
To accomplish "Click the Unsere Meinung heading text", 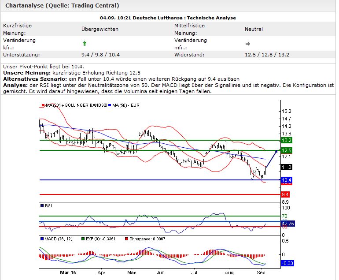I will (x=27, y=73).
